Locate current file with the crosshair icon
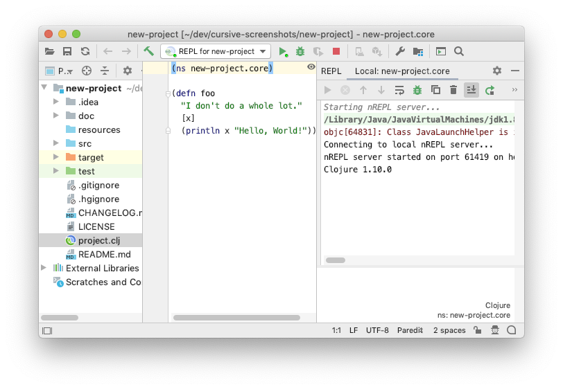 [87, 71]
